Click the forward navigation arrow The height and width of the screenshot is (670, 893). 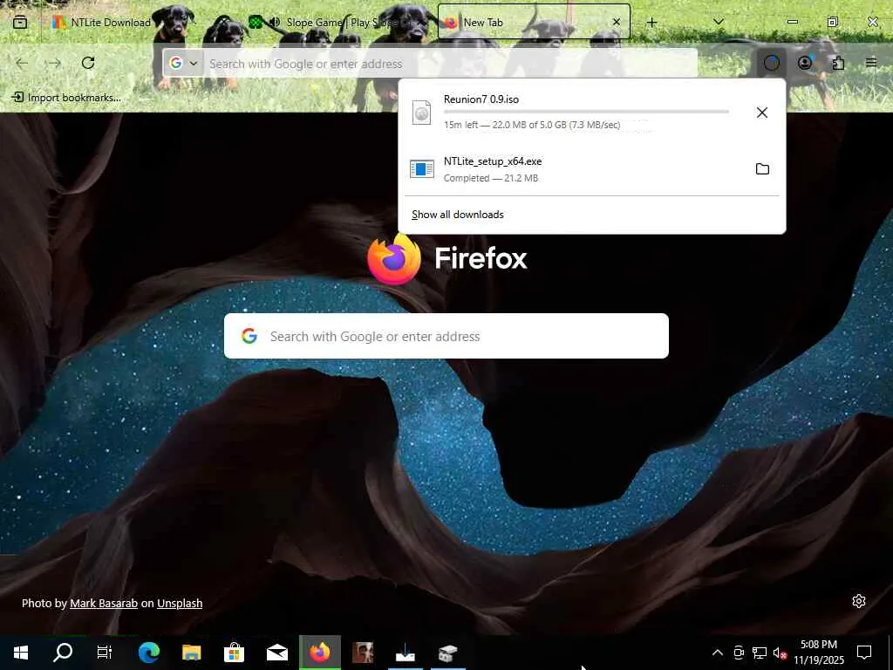click(x=55, y=63)
